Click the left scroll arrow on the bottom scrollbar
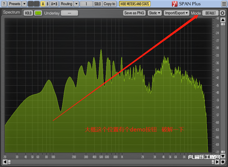 tap(5, 162)
